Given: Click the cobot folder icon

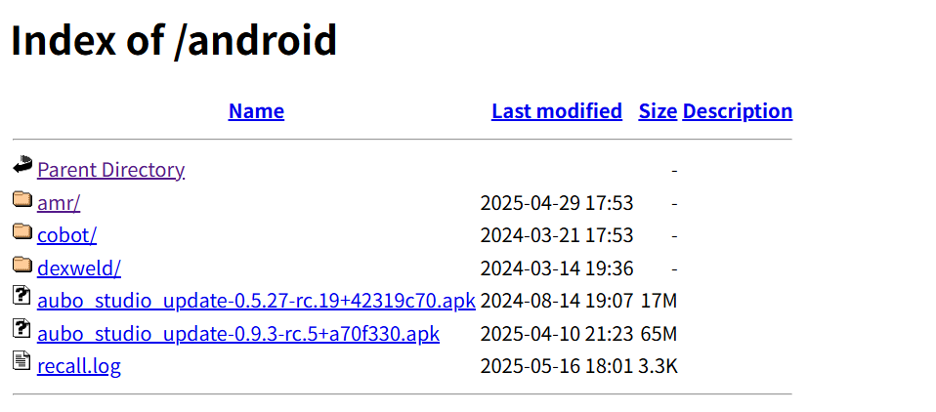Looking at the screenshot, I should [x=22, y=232].
